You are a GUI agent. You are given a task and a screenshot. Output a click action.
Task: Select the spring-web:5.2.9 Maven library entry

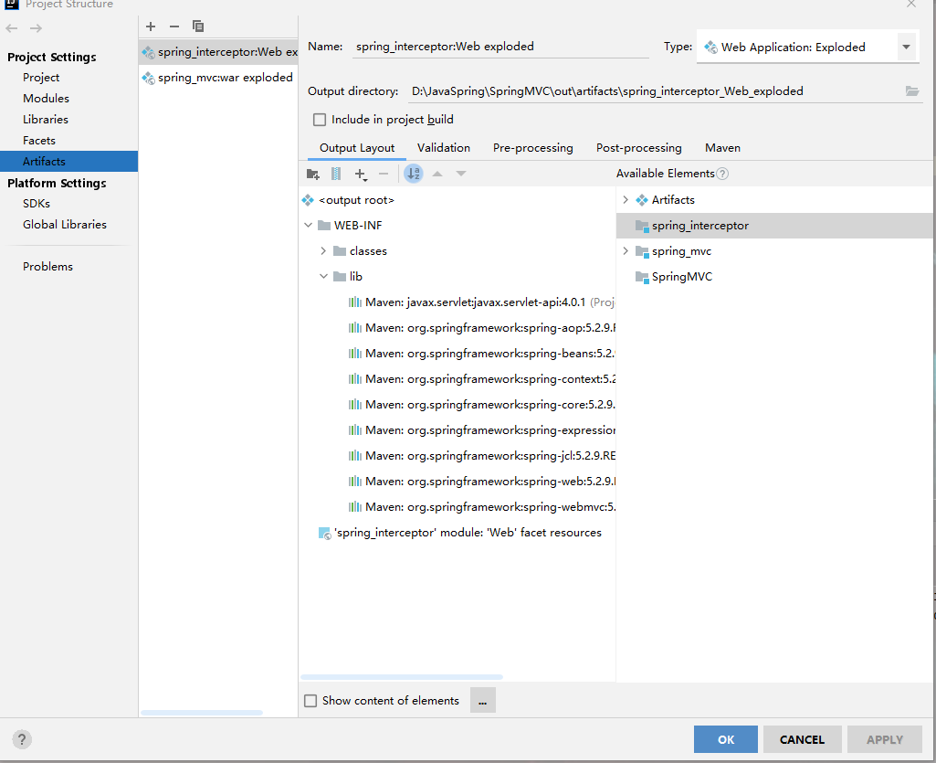pyautogui.click(x=481, y=482)
